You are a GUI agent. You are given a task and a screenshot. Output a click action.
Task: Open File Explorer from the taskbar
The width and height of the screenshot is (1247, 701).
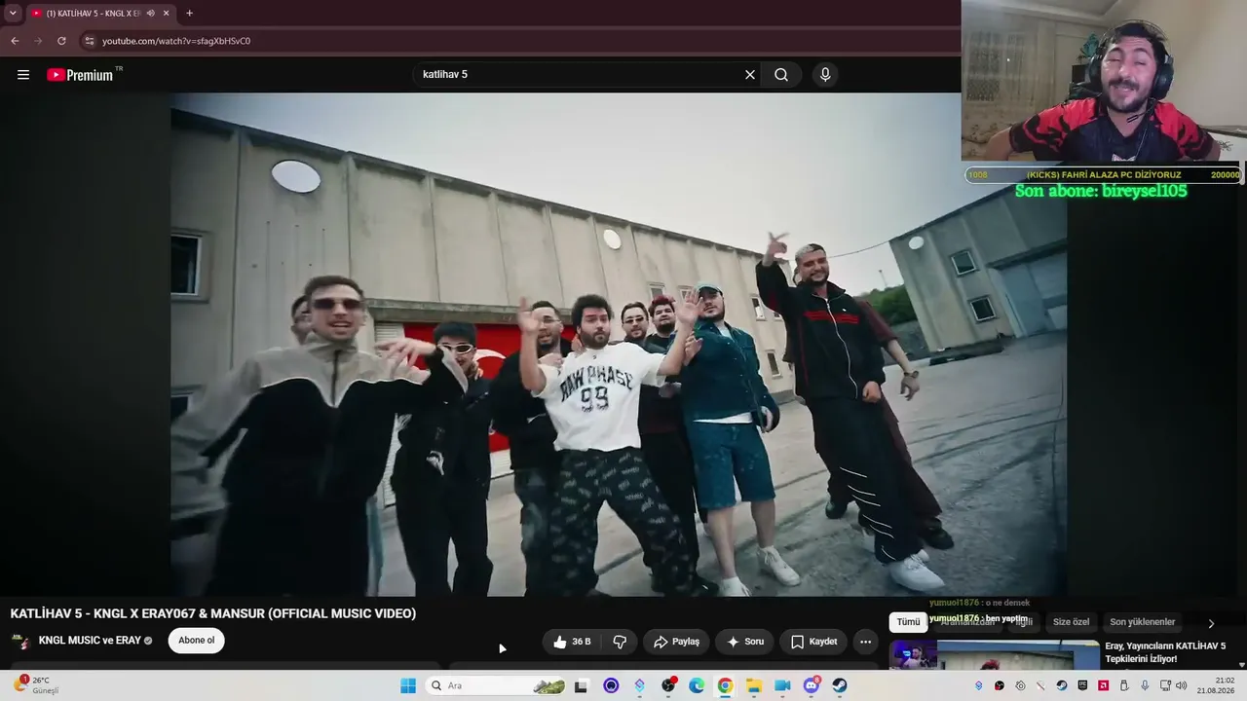tap(754, 685)
